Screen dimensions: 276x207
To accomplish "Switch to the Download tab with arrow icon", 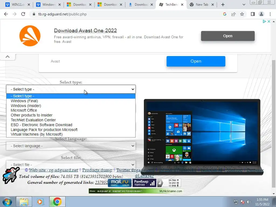I will pos(140,5).
